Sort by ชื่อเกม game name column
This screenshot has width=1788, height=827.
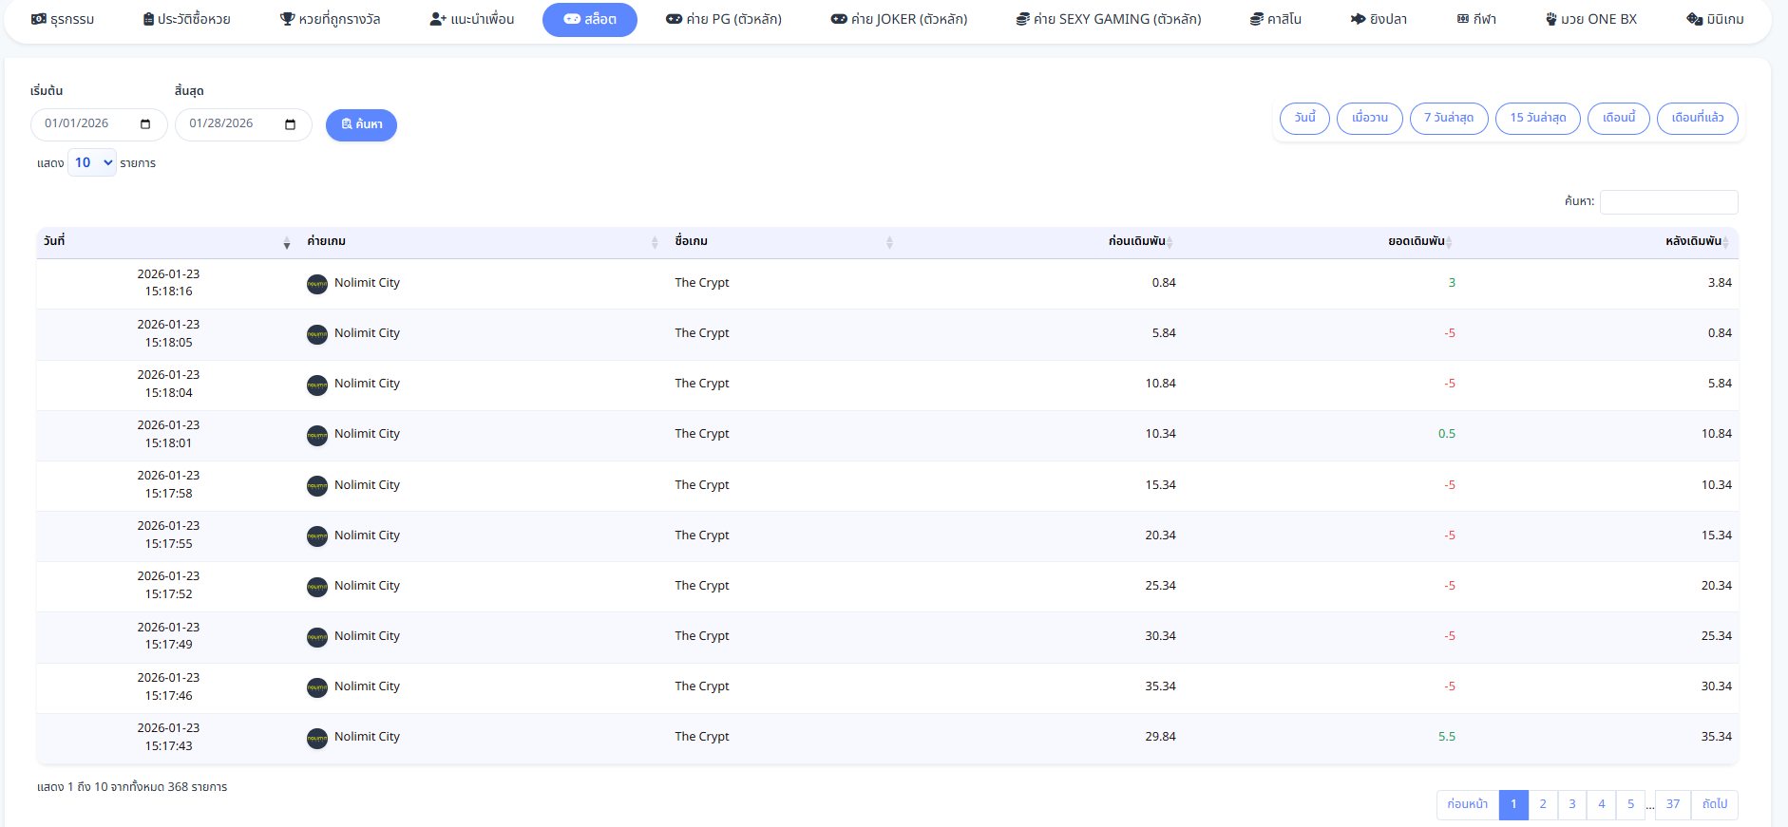point(783,242)
